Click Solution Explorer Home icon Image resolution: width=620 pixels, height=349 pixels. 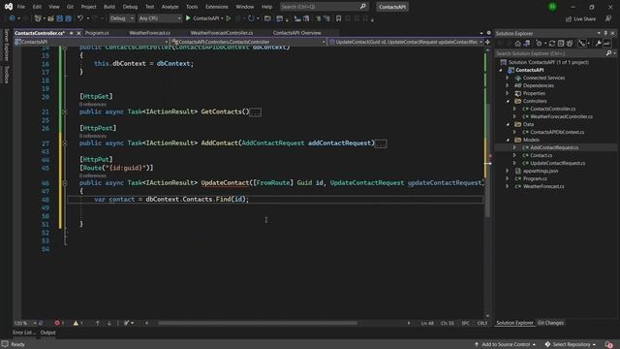pos(517,44)
